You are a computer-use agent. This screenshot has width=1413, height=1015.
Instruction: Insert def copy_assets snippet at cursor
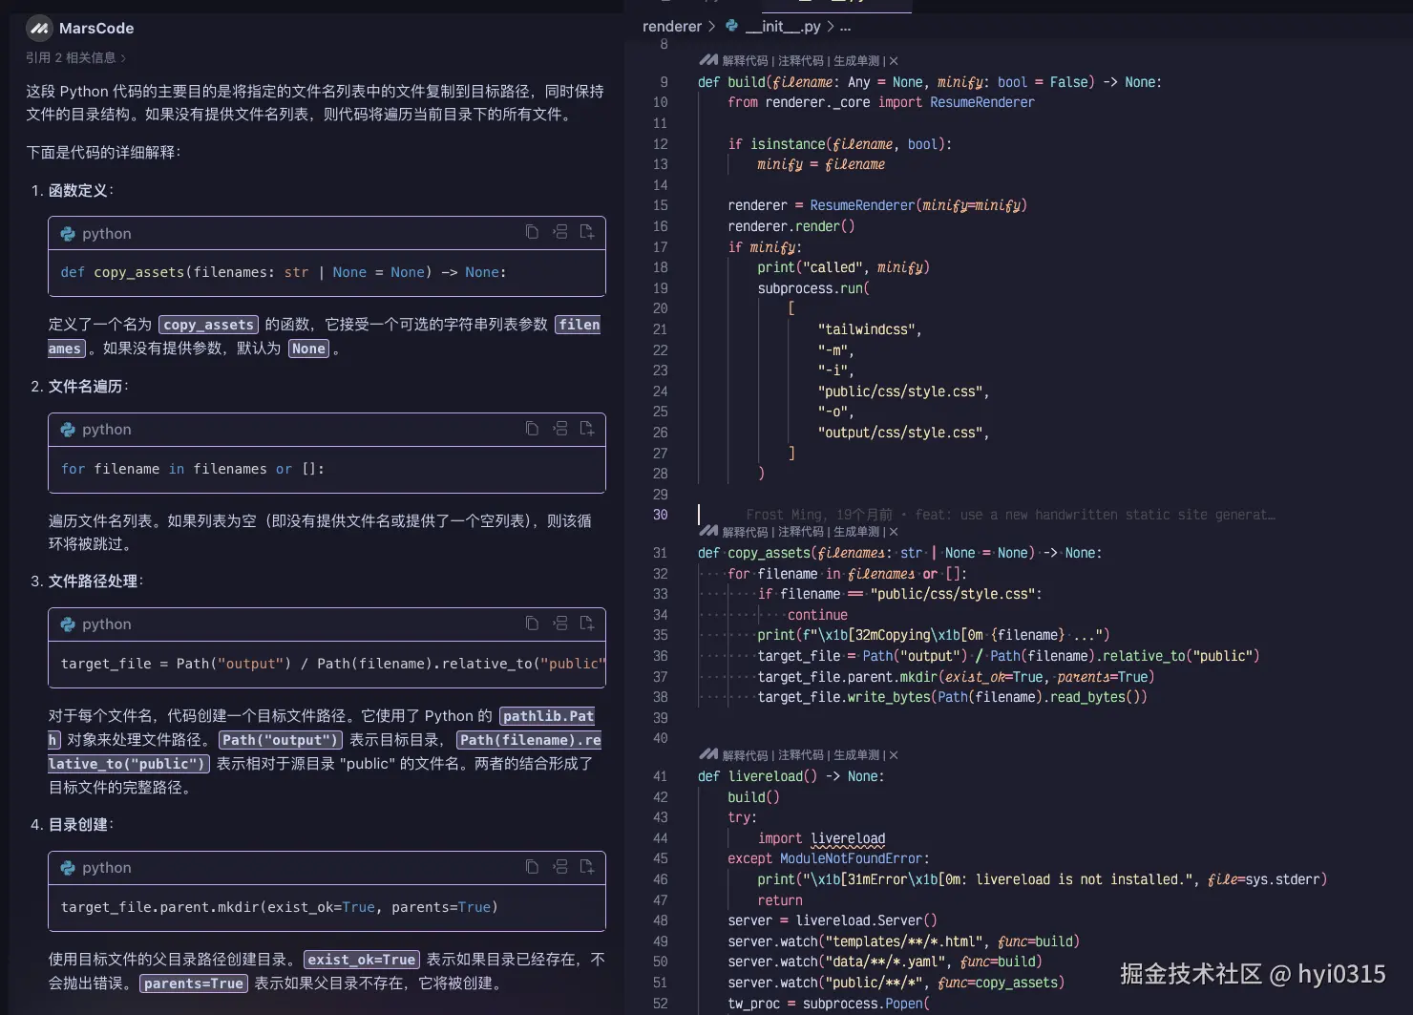point(560,232)
